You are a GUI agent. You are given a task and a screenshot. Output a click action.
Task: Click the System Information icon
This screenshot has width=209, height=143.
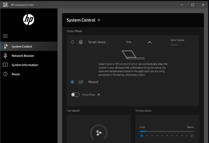(5, 65)
